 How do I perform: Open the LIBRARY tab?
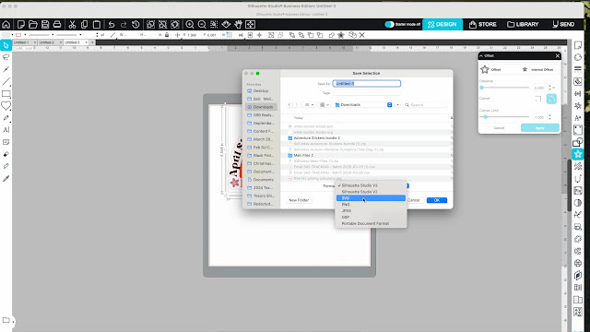523,25
